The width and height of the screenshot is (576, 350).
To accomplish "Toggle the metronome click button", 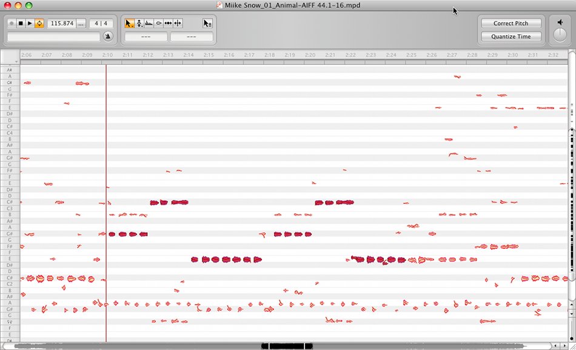I will click(x=108, y=36).
